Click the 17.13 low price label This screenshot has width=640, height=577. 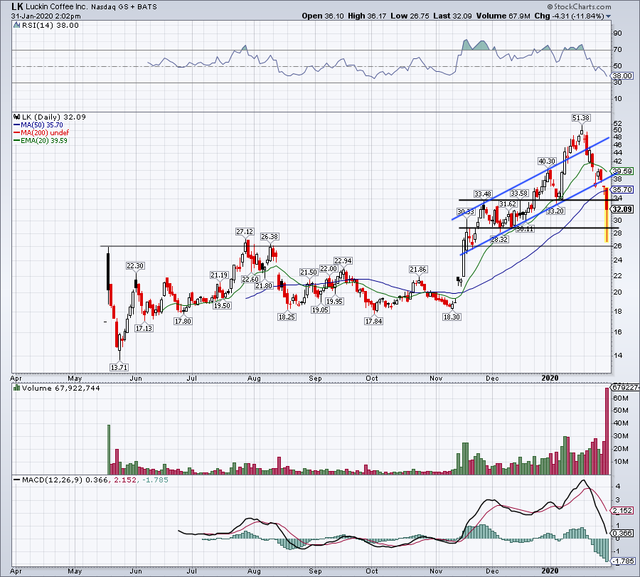point(144,328)
